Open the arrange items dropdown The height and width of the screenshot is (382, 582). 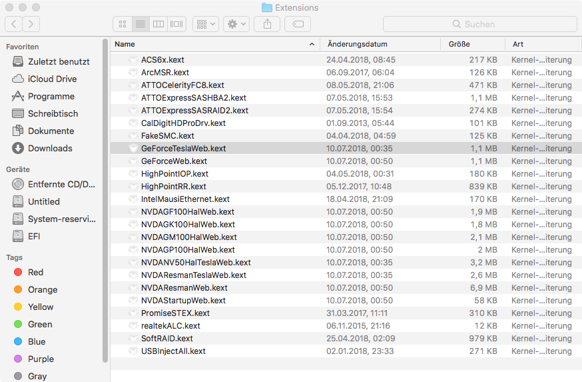tap(206, 24)
